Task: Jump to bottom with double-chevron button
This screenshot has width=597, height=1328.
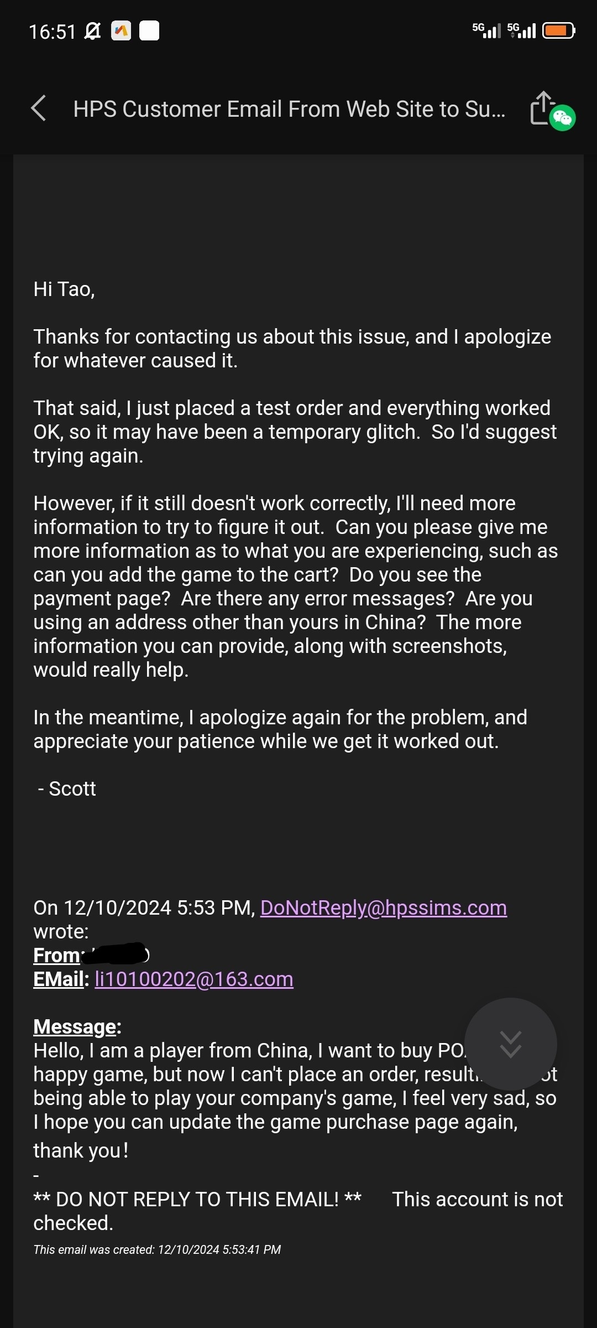Action: coord(510,1044)
